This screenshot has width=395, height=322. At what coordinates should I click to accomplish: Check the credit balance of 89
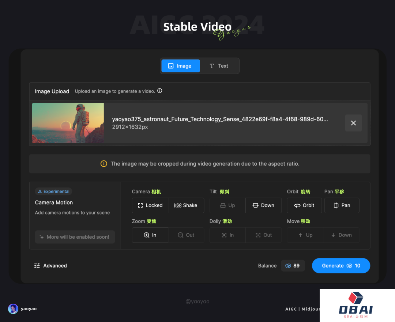293,266
